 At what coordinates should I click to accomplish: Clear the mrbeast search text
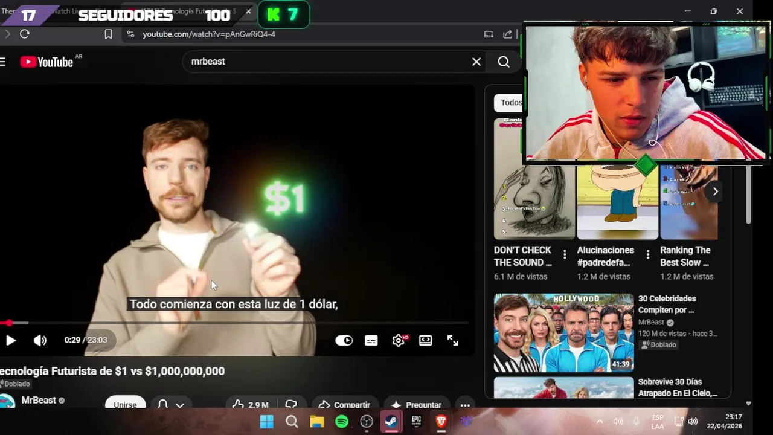(x=476, y=62)
